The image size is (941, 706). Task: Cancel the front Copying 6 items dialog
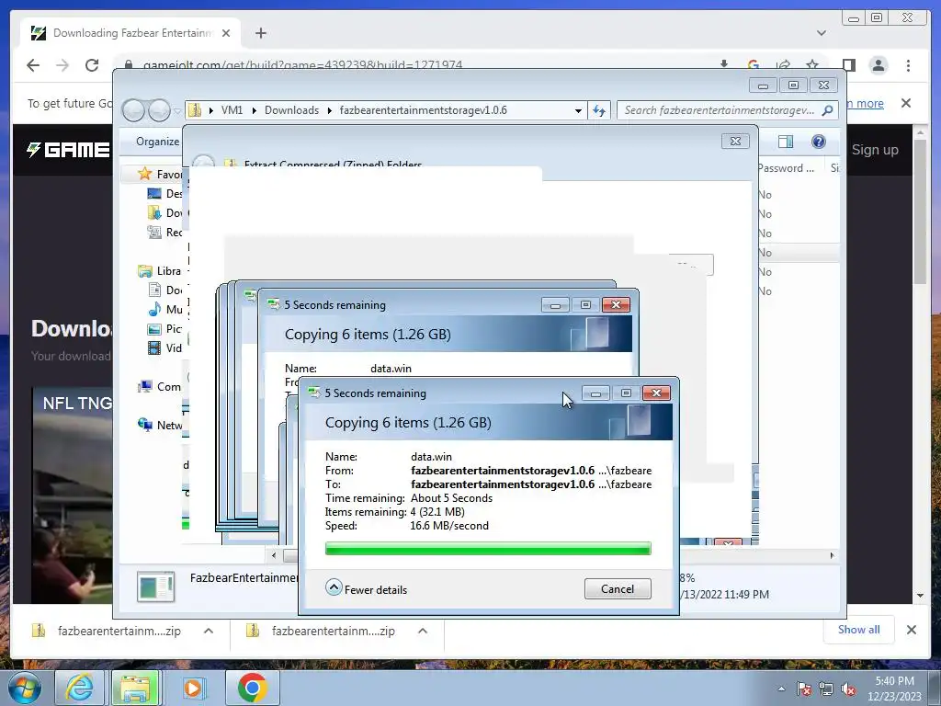[x=617, y=589]
